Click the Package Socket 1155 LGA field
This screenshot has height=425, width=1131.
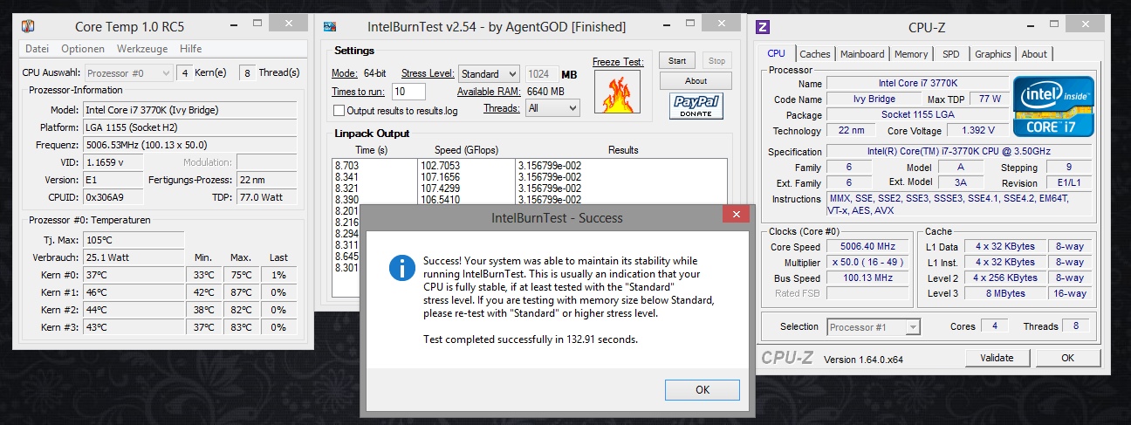915,115
